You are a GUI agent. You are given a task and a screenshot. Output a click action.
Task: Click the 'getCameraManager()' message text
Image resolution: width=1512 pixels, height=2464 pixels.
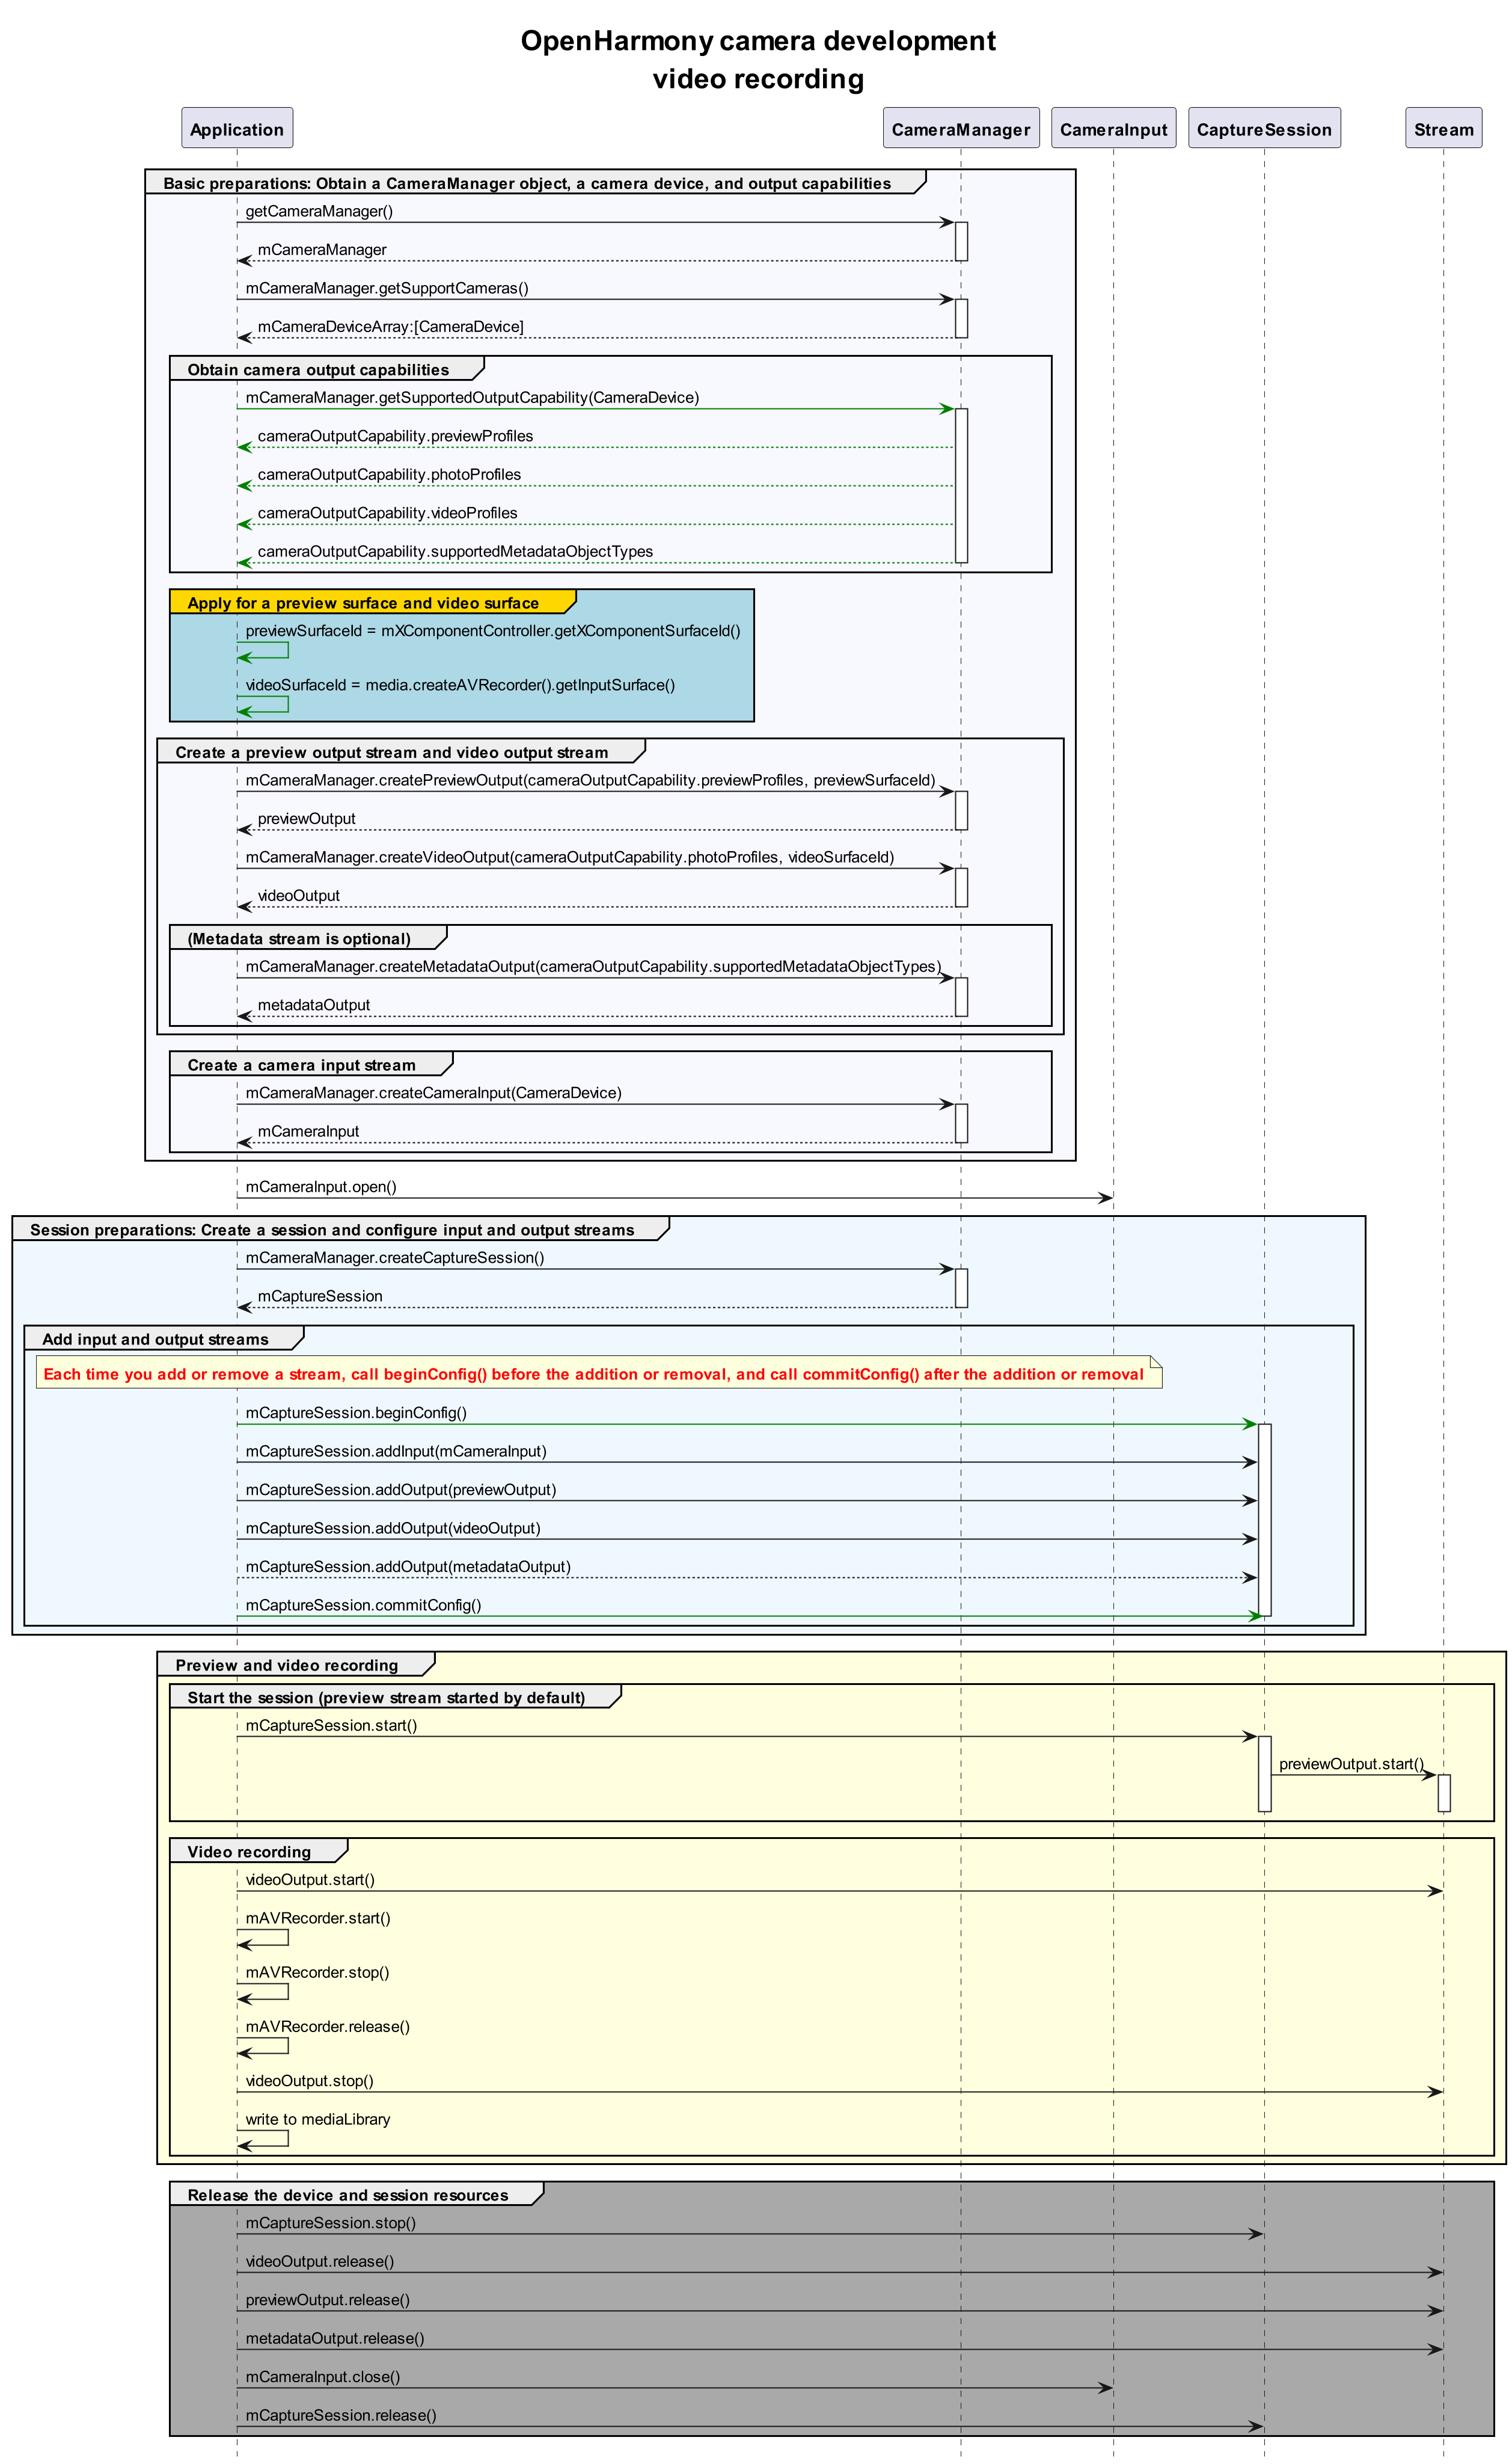click(x=319, y=211)
